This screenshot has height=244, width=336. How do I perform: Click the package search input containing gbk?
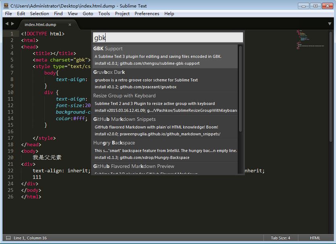[x=168, y=38]
